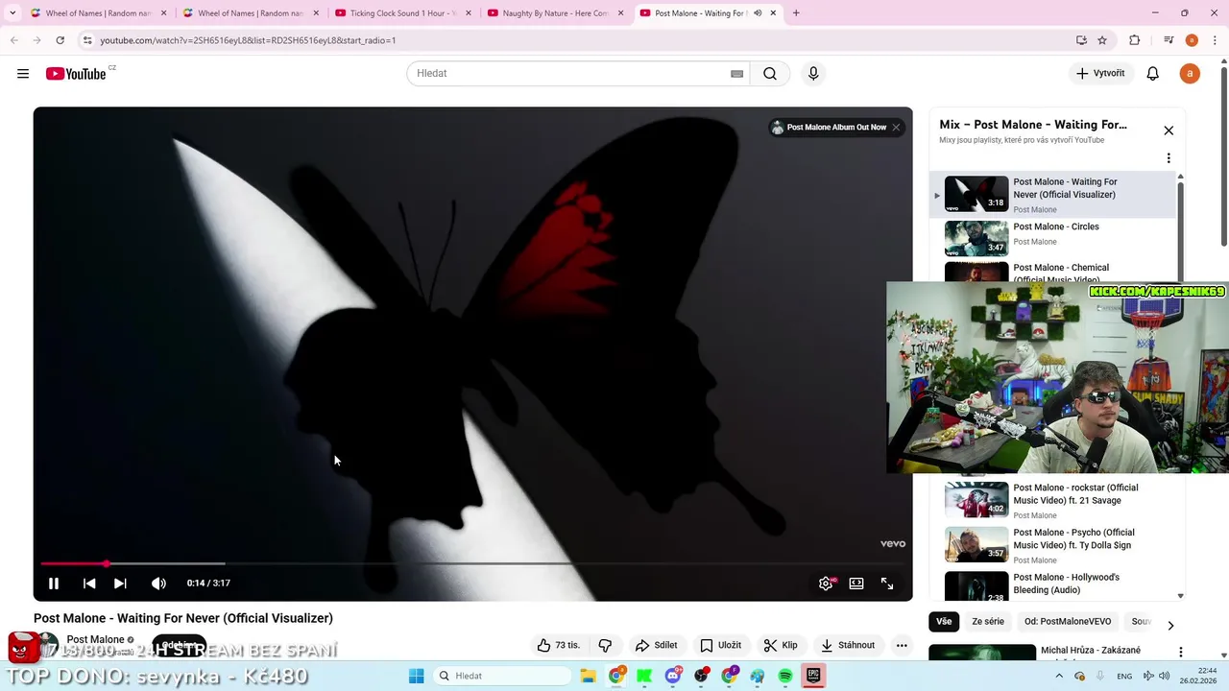Play Post Malone - rockstar ft. 21 Savage
Image resolution: width=1229 pixels, height=691 pixels.
tap(1053, 500)
